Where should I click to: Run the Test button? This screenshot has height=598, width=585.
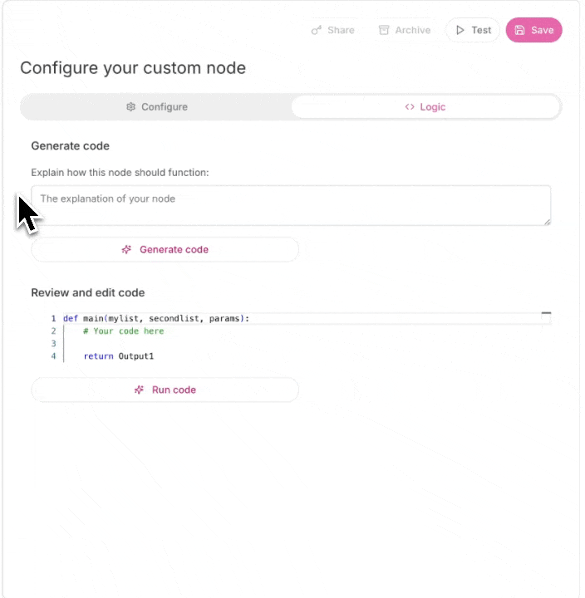473,30
